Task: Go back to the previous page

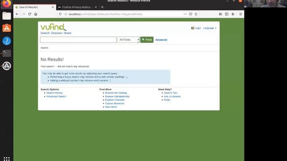Action: coord(17,14)
